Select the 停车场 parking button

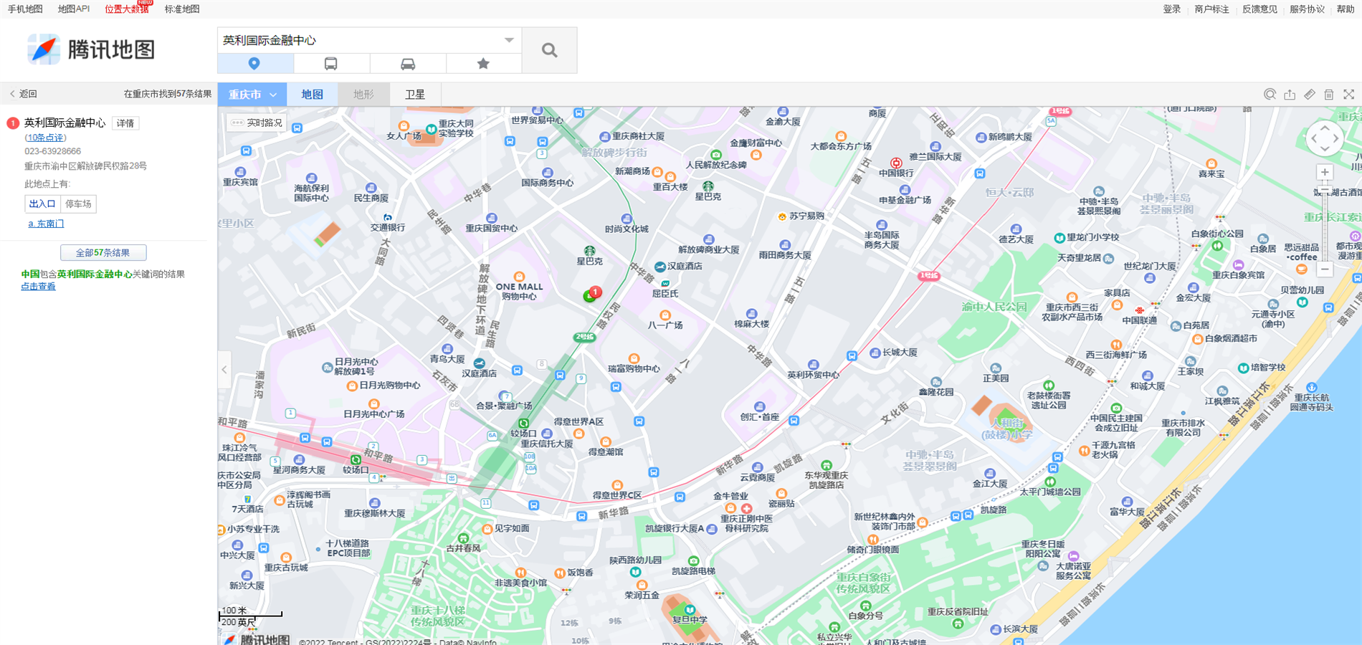[79, 204]
